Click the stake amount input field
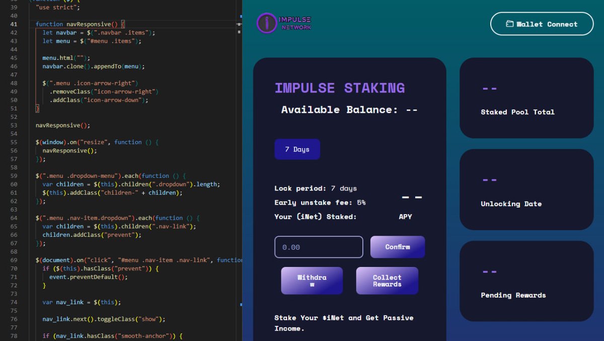This screenshot has height=341, width=604. click(319, 247)
